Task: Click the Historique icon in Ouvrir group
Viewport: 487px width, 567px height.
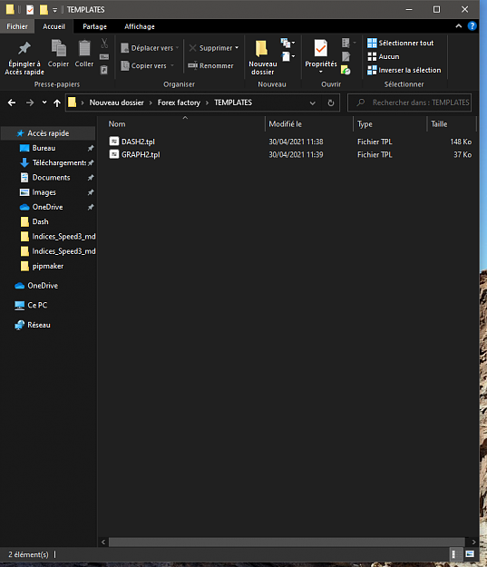Action: coord(346,70)
